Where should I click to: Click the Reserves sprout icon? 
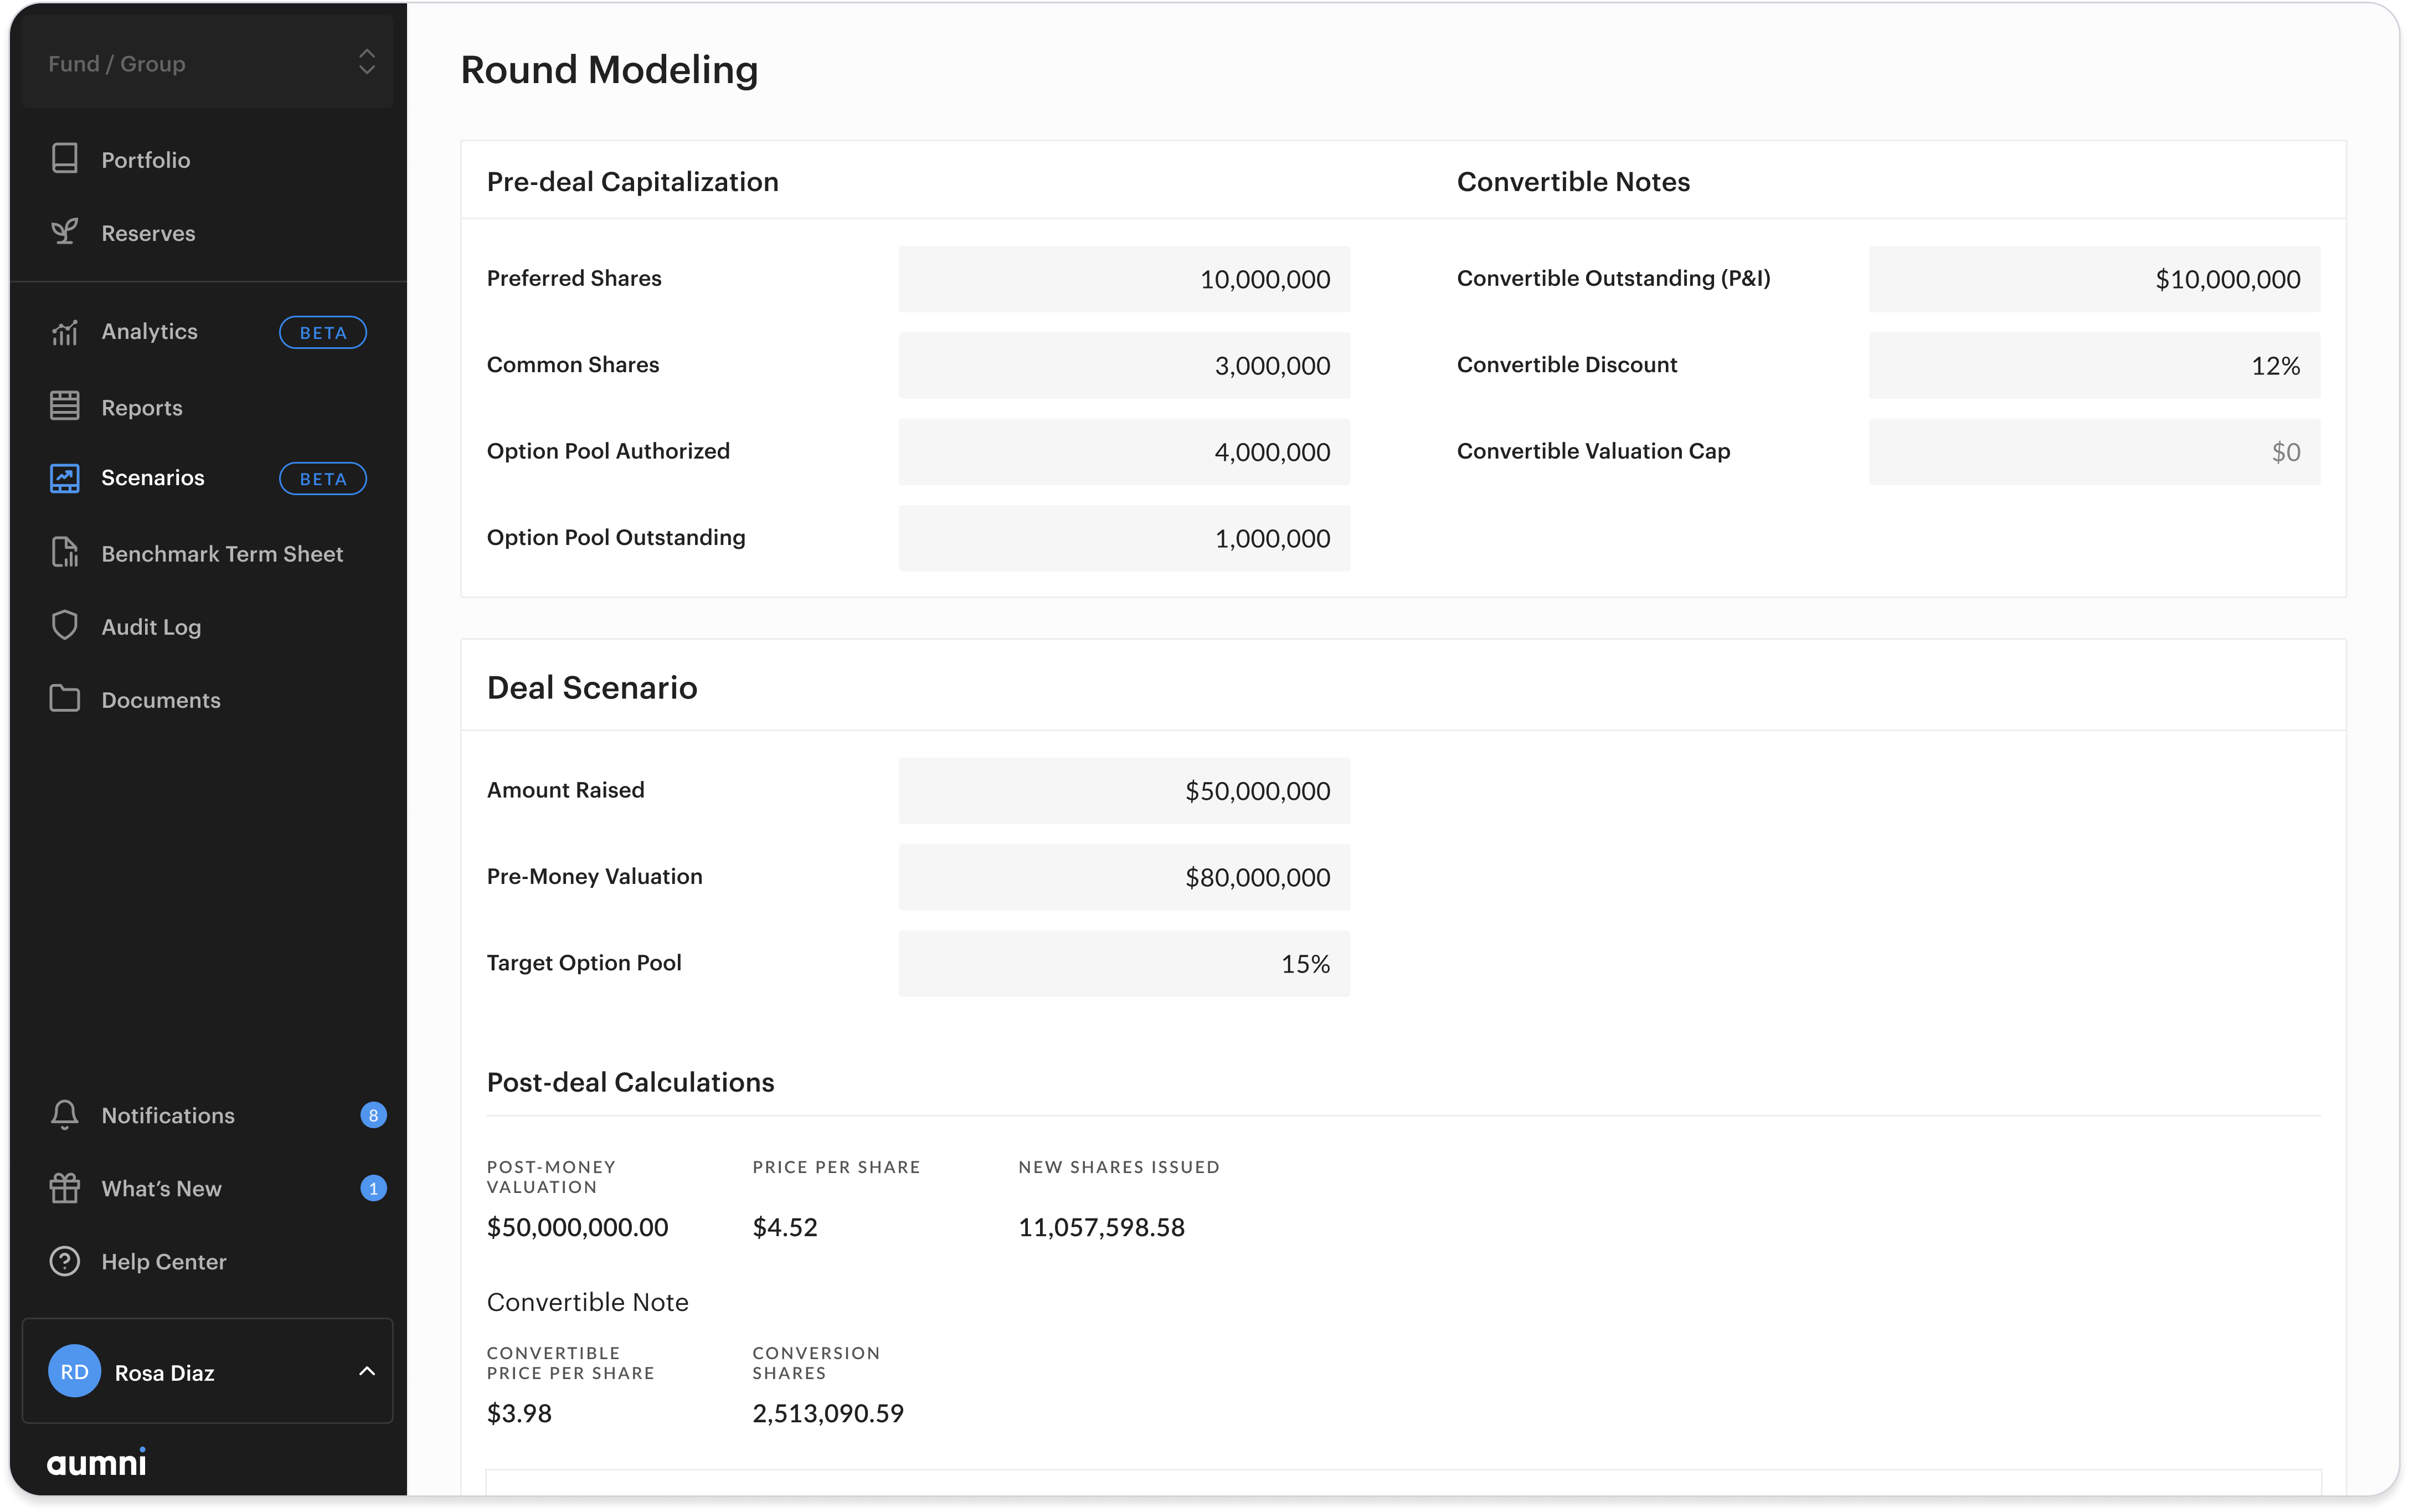65,232
